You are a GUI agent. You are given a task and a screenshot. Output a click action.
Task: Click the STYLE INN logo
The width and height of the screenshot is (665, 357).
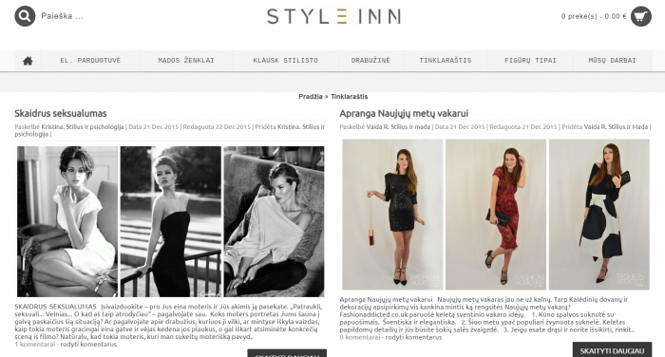[333, 16]
